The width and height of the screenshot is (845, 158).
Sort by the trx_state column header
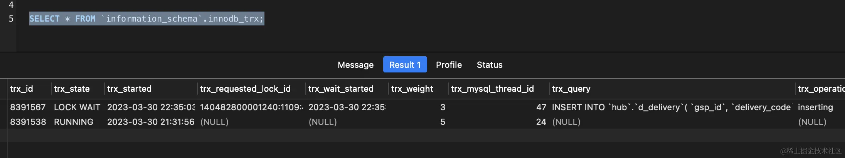tap(72, 89)
